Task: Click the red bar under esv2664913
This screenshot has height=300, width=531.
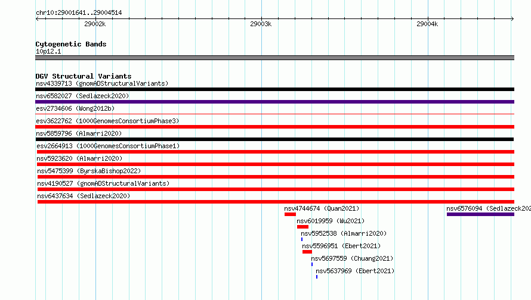Action: (275, 152)
